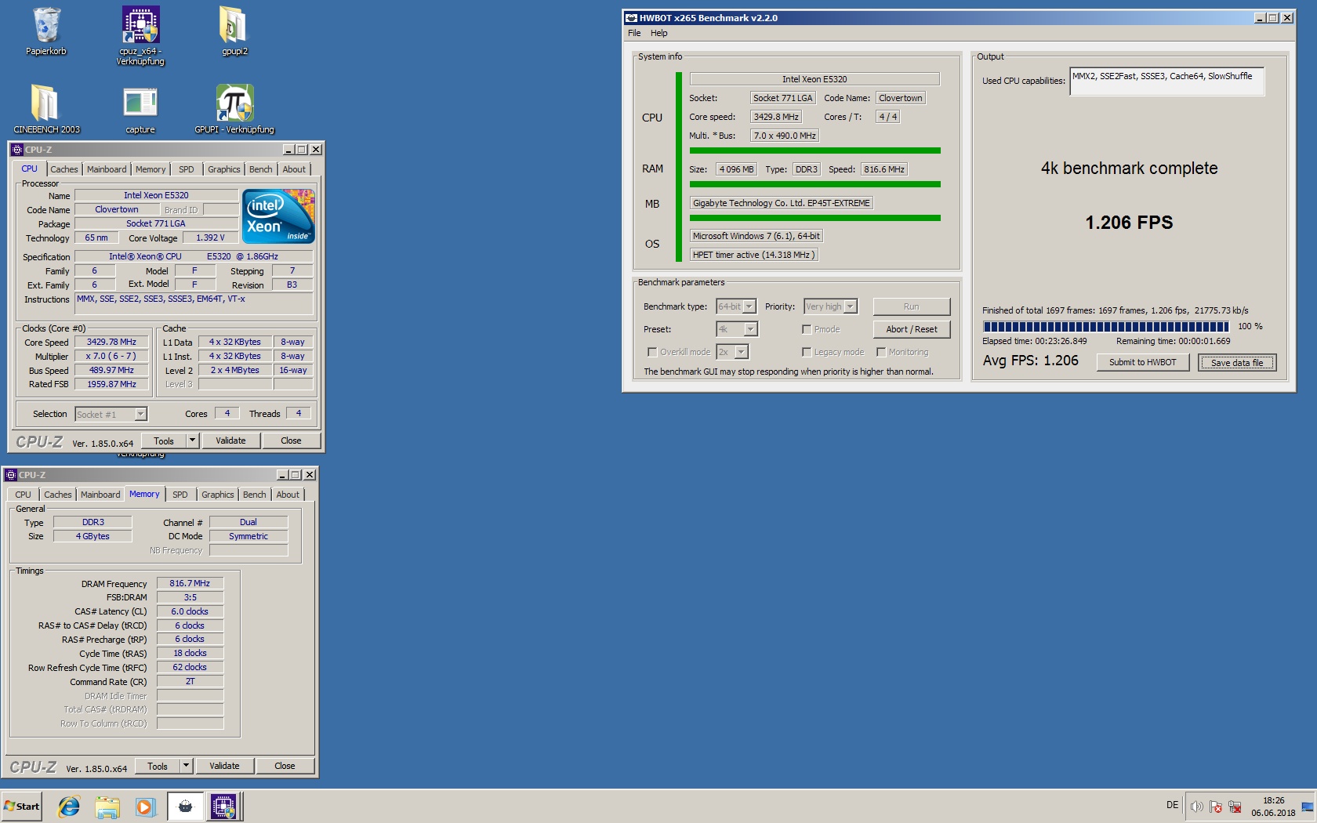This screenshot has height=823, width=1317.
Task: Switch to Mainboard tab in upper CPU-Z
Action: [x=107, y=169]
